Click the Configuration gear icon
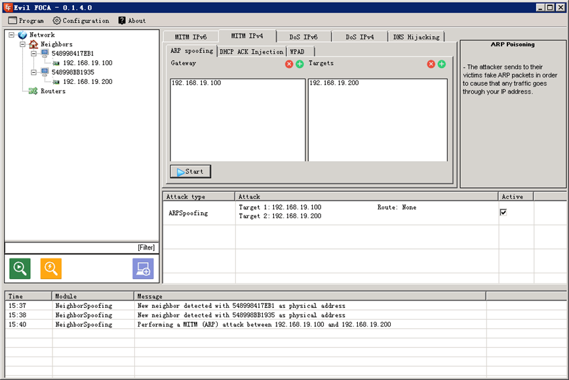 tap(56, 21)
